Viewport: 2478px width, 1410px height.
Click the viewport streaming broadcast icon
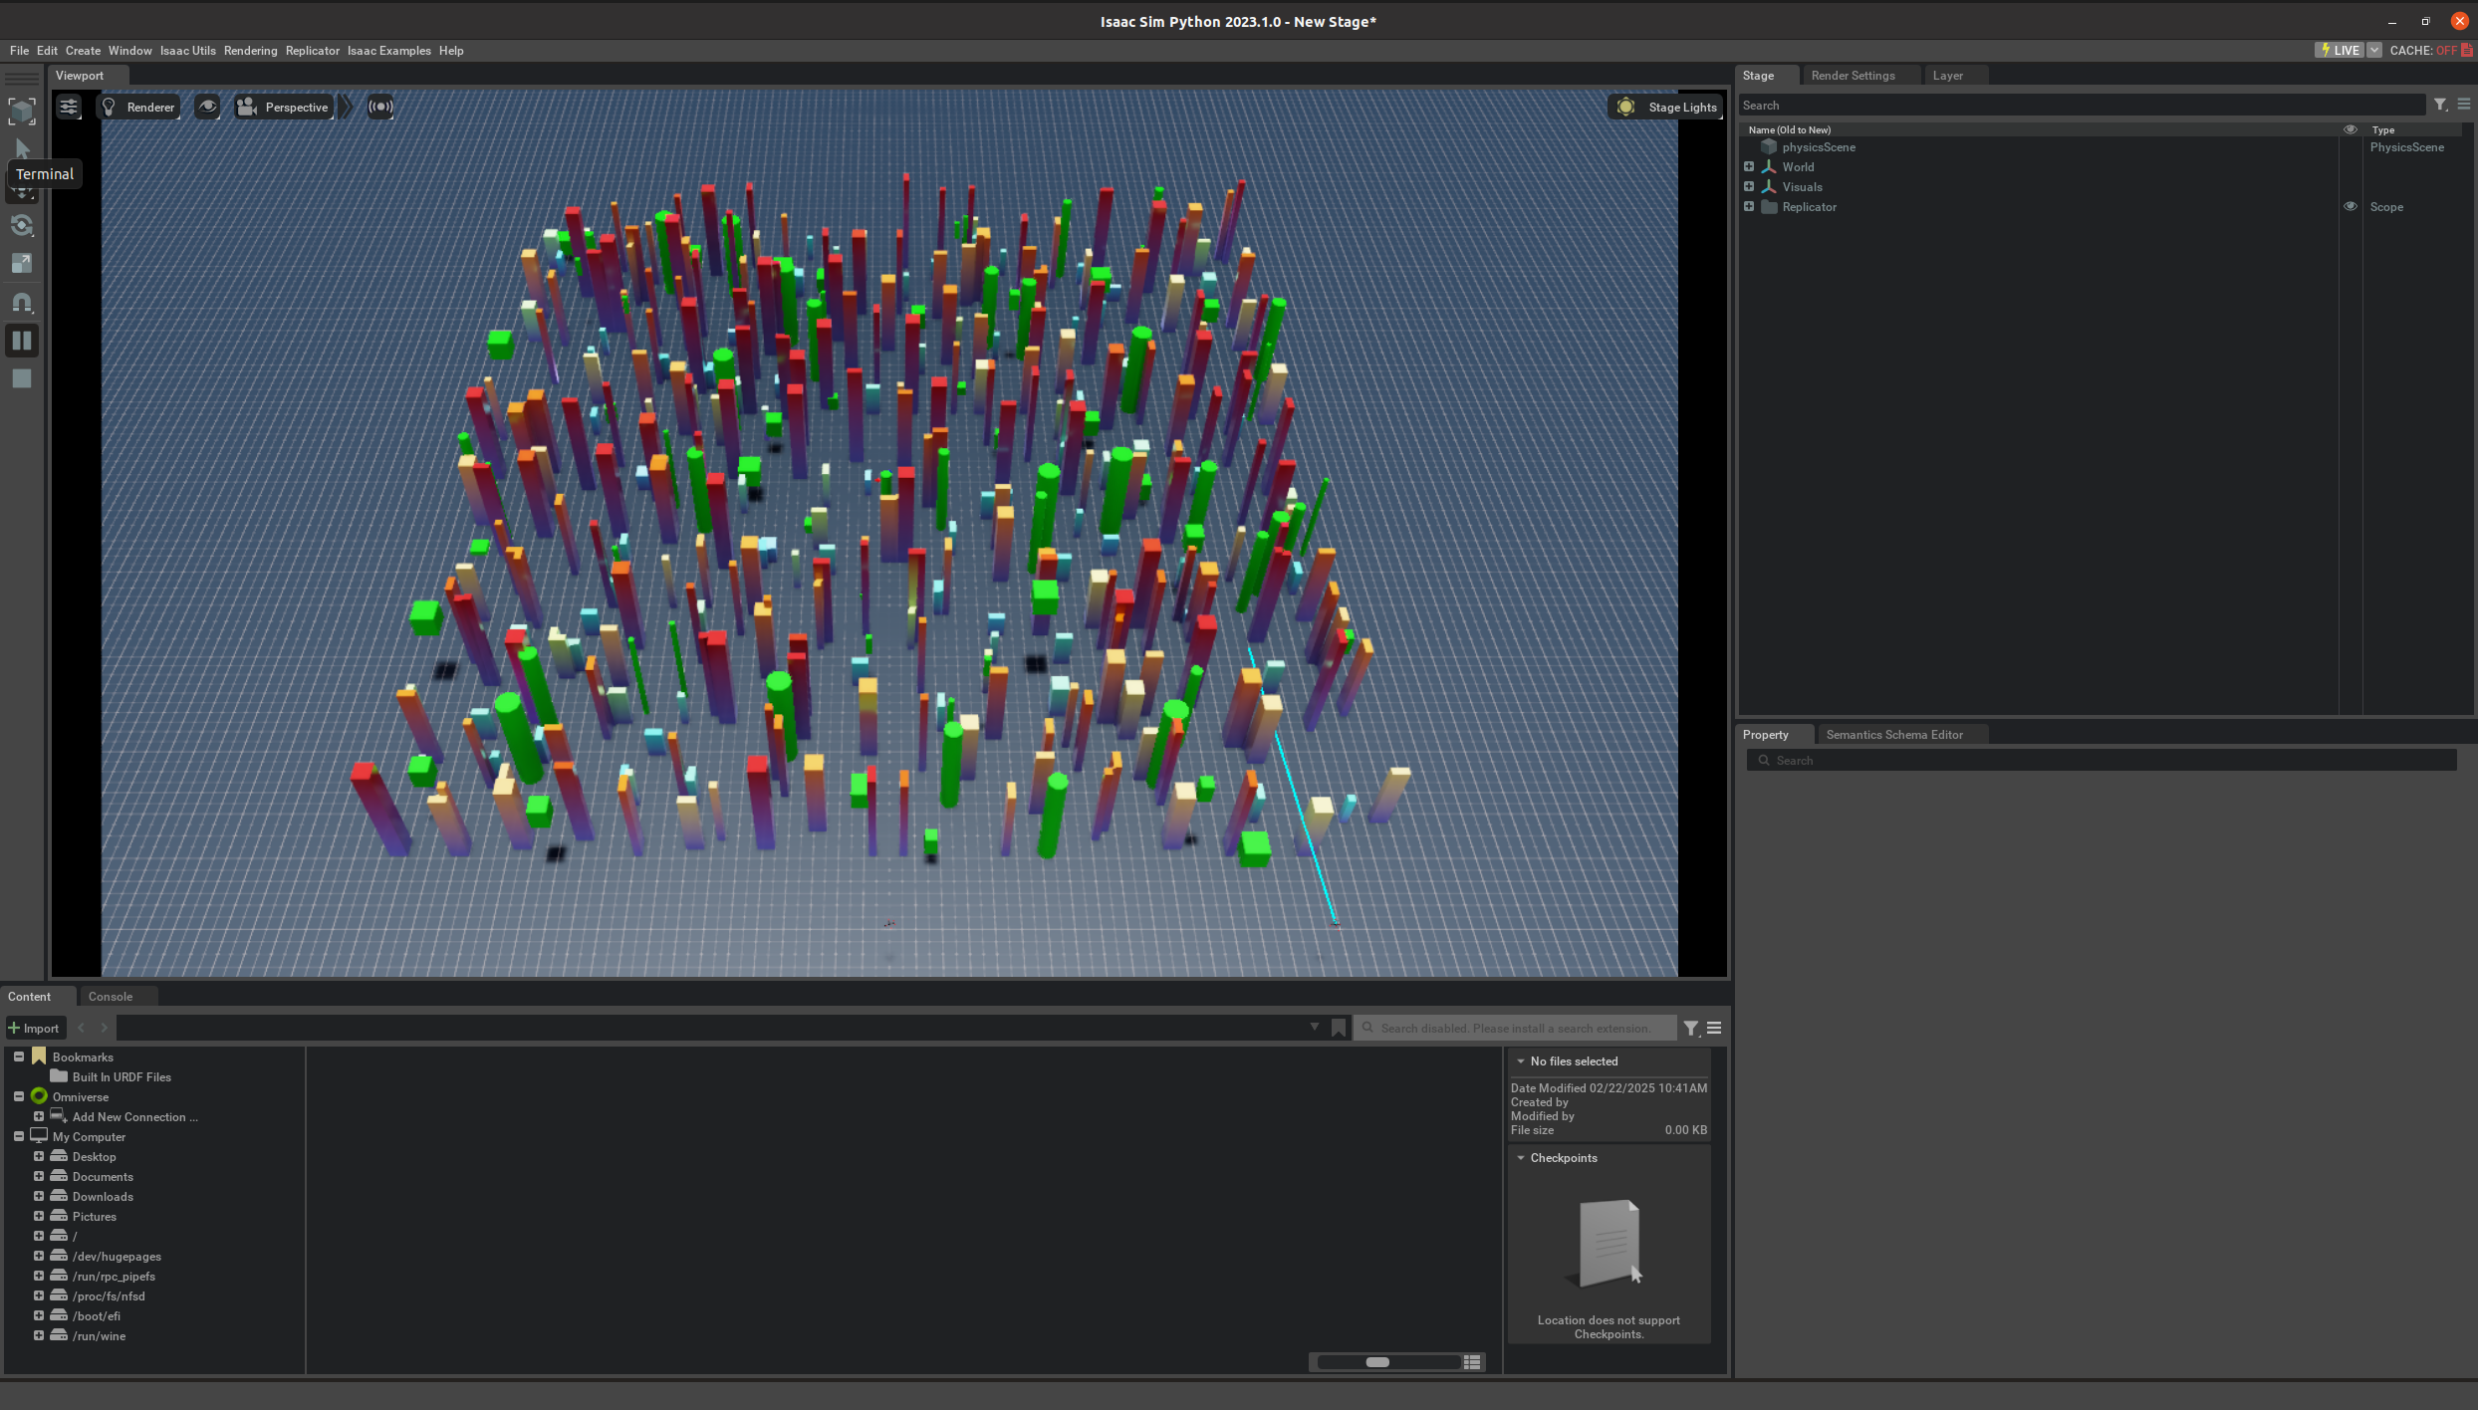tap(380, 107)
